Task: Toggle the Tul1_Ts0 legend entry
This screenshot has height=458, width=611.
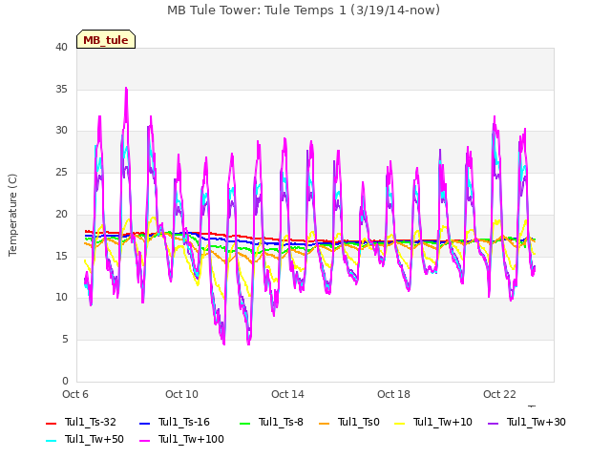Action: (x=349, y=422)
